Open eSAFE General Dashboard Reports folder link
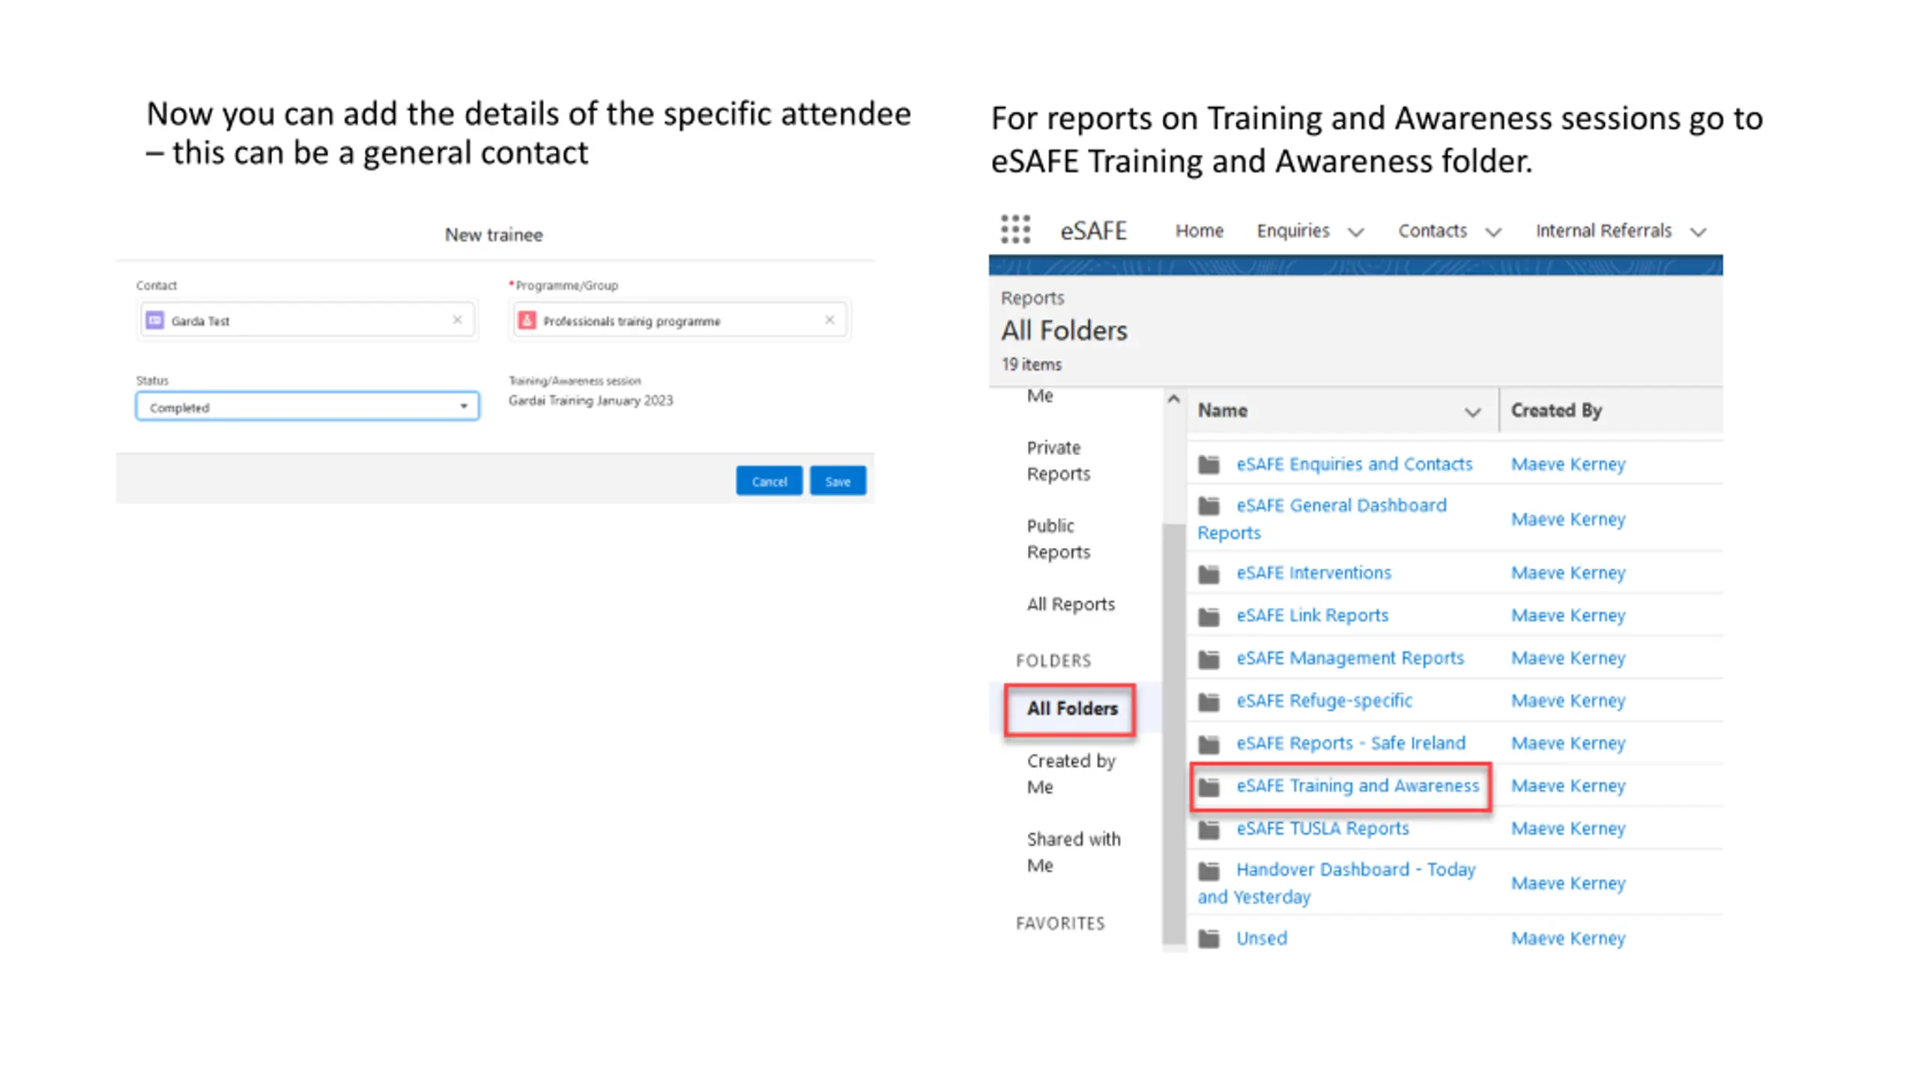 point(1322,519)
